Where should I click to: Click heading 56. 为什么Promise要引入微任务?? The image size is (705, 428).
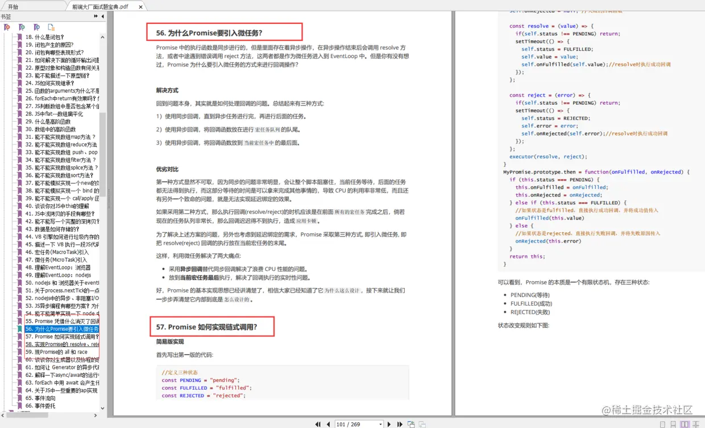click(209, 33)
